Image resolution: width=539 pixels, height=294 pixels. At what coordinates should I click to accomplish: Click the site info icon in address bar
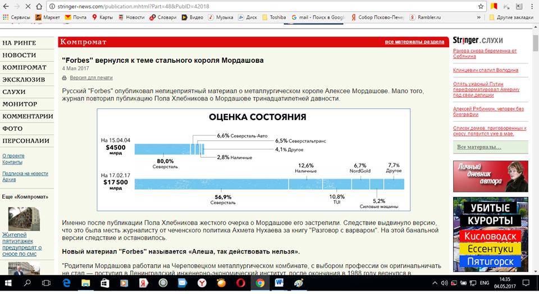pos(52,6)
